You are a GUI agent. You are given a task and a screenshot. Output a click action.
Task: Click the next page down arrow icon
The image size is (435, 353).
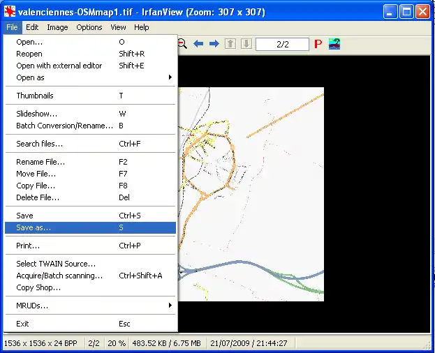pos(246,44)
